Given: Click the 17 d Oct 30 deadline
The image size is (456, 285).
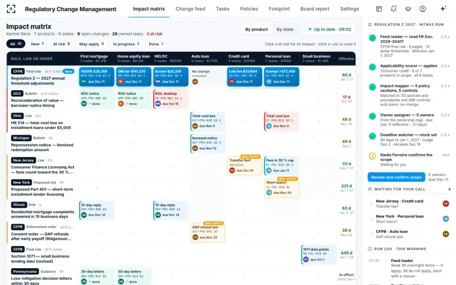Looking at the screenshot, I should pyautogui.click(x=346, y=99).
